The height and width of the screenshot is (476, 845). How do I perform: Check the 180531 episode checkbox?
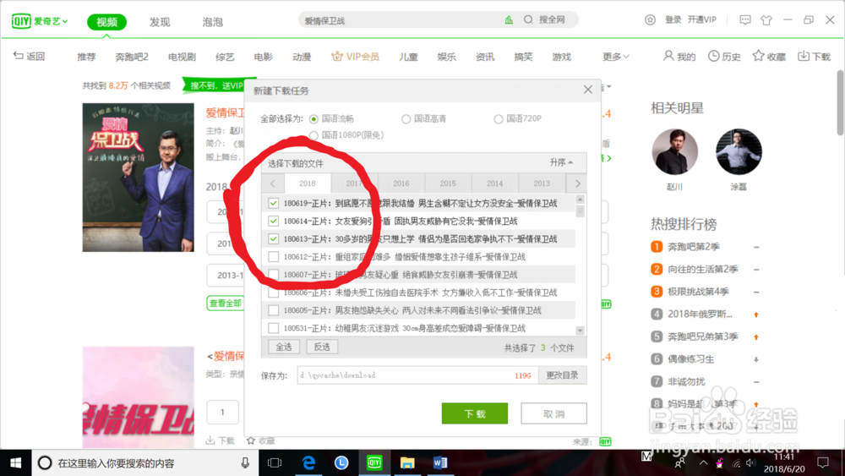pyautogui.click(x=273, y=328)
